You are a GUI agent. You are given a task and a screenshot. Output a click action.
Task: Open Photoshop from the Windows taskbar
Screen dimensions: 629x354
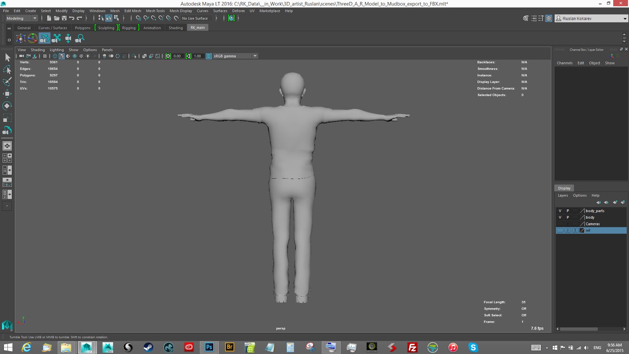[x=209, y=347]
